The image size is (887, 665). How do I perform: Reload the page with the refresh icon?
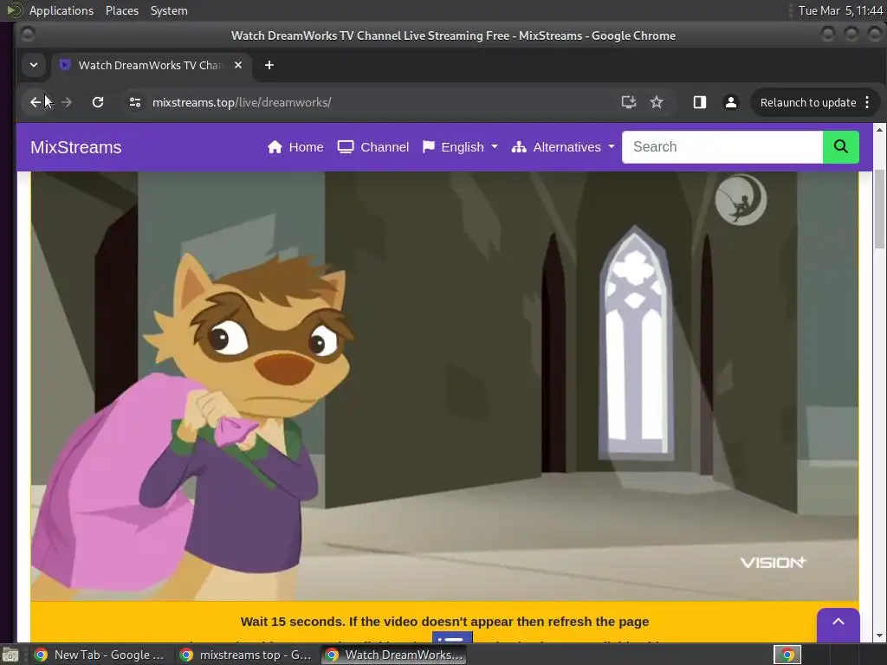[x=98, y=102]
